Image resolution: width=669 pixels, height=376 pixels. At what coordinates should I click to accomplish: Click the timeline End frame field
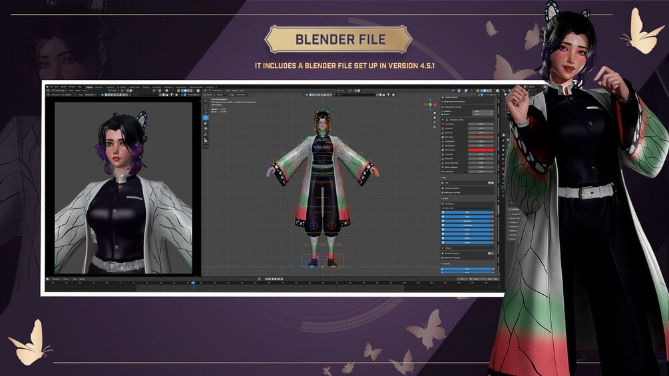pyautogui.click(x=492, y=279)
